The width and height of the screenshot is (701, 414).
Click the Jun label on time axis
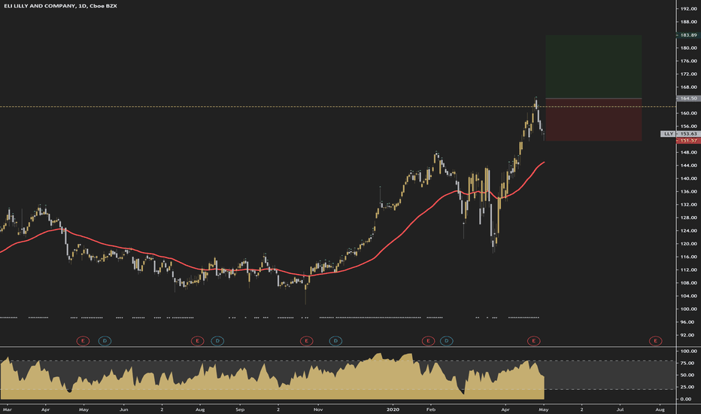[124, 409]
